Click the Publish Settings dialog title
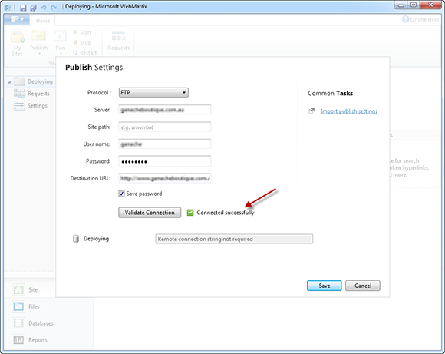 point(94,68)
